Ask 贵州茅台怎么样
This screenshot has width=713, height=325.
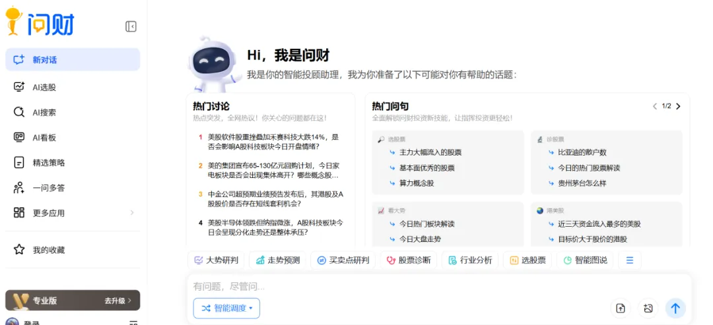tap(582, 183)
